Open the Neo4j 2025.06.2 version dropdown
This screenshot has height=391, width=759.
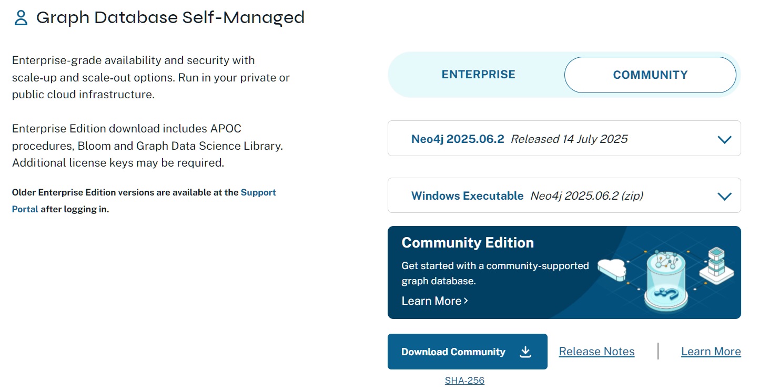[564, 139]
